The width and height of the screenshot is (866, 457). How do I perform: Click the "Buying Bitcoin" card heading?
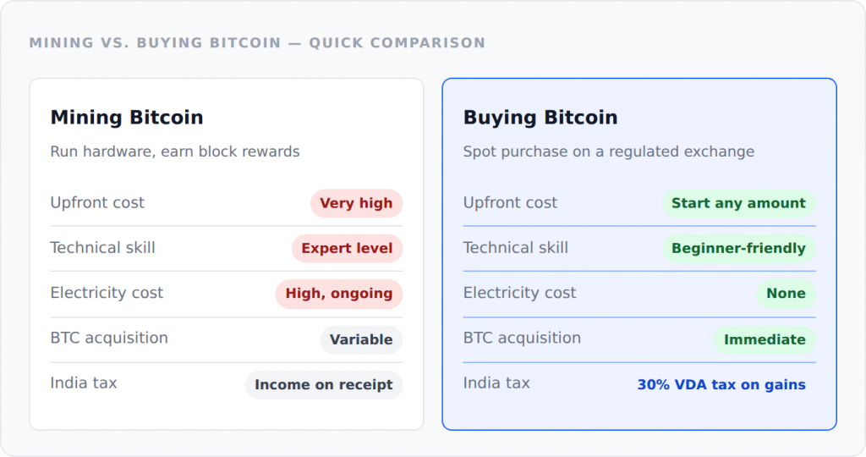(540, 118)
